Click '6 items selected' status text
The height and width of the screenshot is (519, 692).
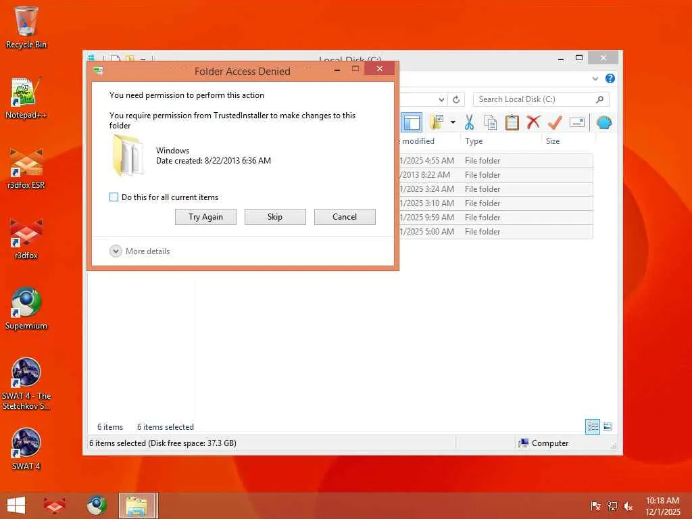click(165, 427)
